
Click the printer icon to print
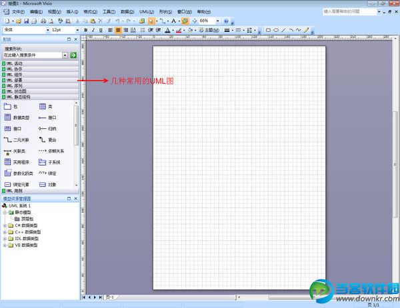(x=43, y=21)
